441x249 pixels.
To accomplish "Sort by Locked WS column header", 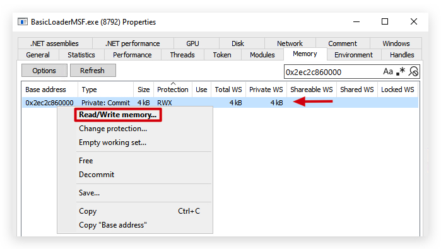I will [x=397, y=90].
